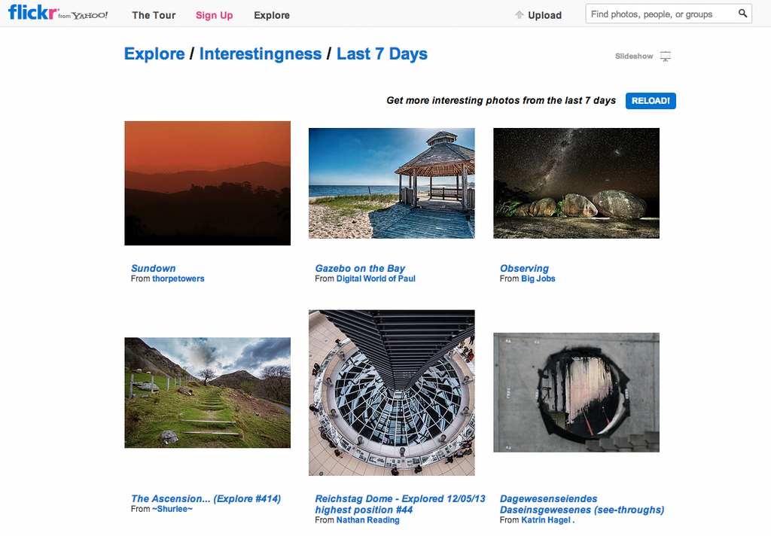Click the slideshow projector icon
771x536 pixels.
[x=666, y=56]
